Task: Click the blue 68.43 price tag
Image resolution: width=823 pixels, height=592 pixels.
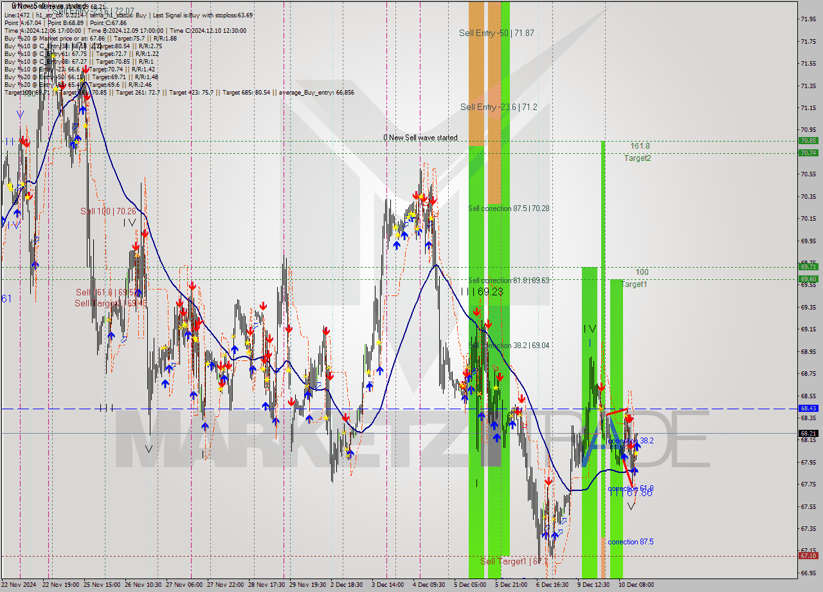Action: (808, 408)
